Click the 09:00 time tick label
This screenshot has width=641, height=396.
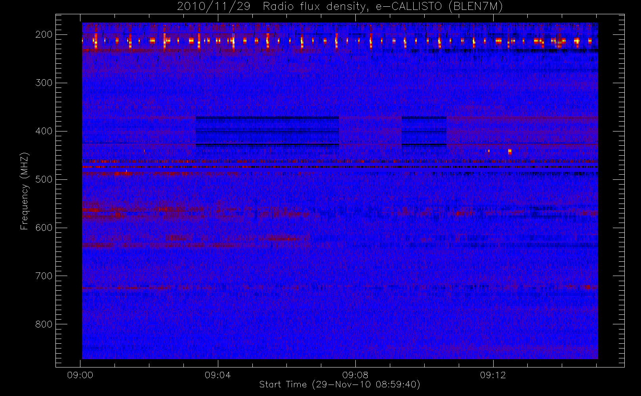point(80,375)
